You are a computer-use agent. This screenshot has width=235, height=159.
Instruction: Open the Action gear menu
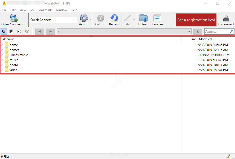(x=84, y=18)
